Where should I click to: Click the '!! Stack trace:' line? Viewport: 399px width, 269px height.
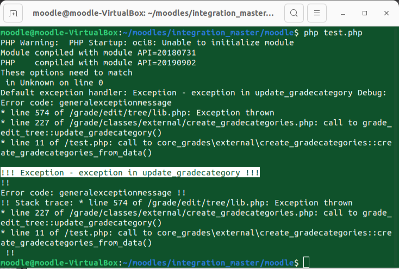176,203
